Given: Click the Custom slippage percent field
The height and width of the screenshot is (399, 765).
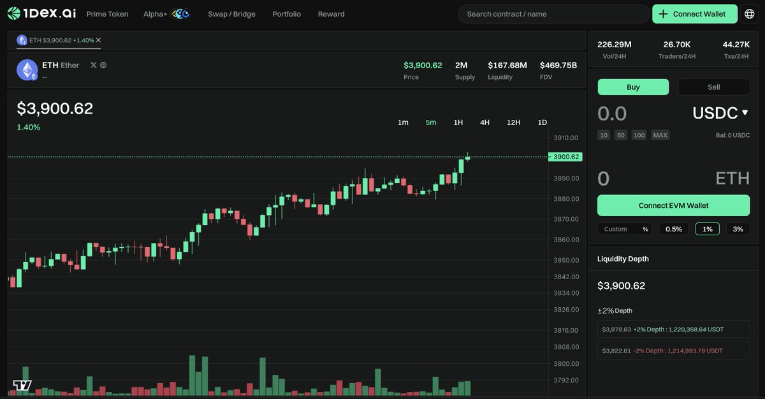Looking at the screenshot, I should point(625,229).
